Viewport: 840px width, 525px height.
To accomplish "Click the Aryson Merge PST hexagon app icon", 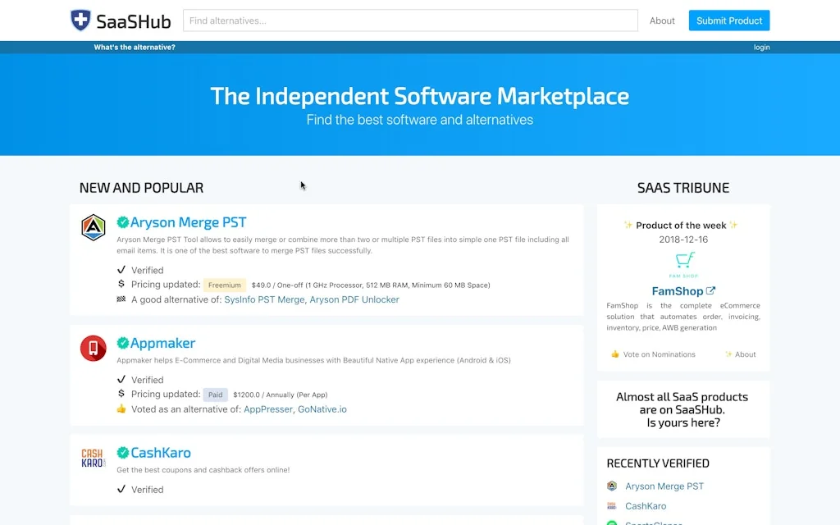I will tap(93, 228).
